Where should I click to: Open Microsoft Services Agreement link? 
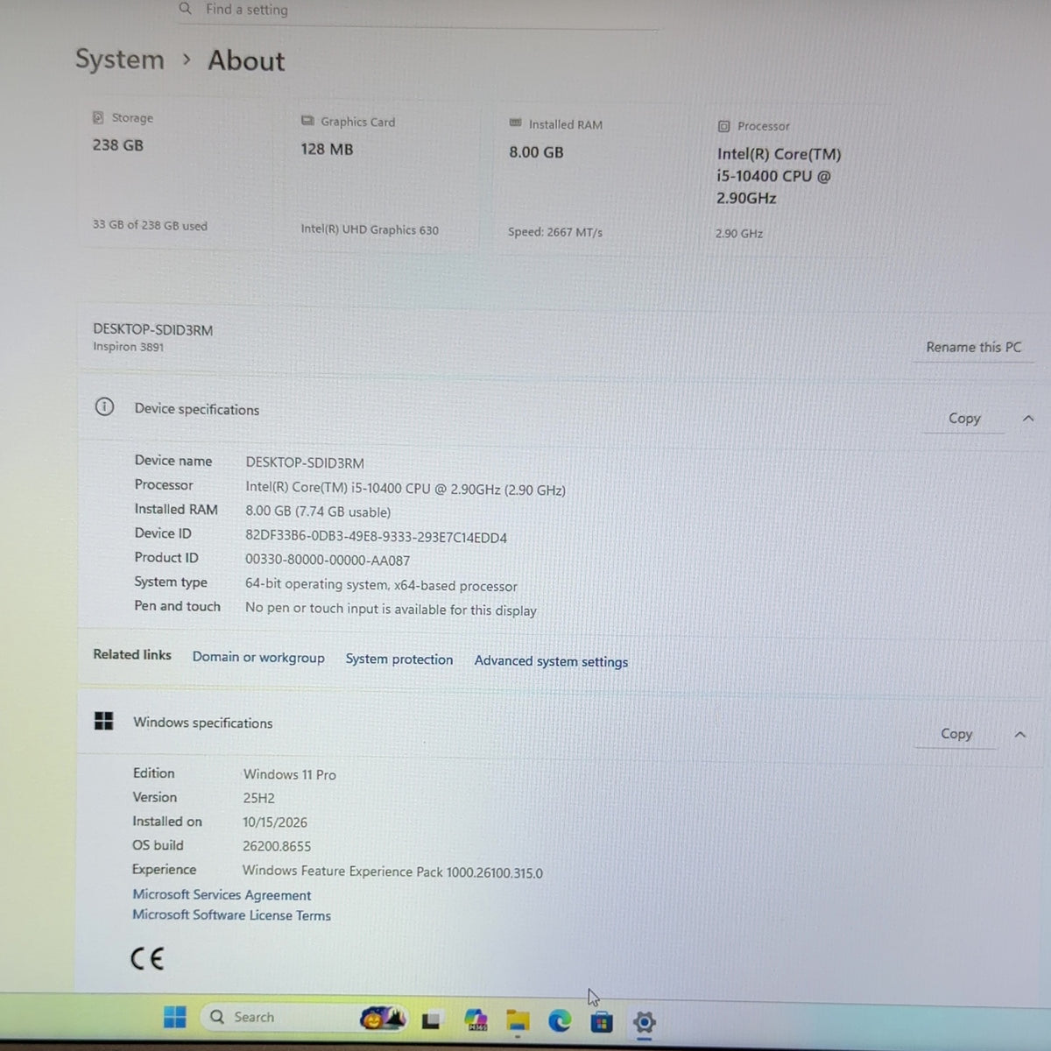[222, 894]
